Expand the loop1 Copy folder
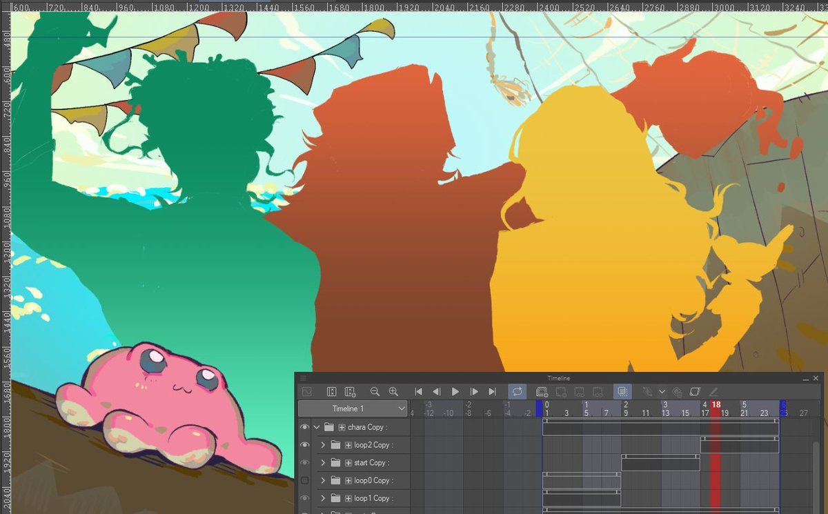This screenshot has width=828, height=514. (x=323, y=498)
